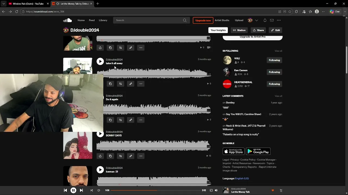Go to the Feed nav item

[92, 20]
